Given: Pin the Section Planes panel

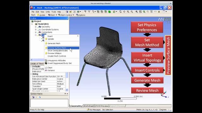Looking at the screenshot, I should pyautogui.click(x=65, y=94).
